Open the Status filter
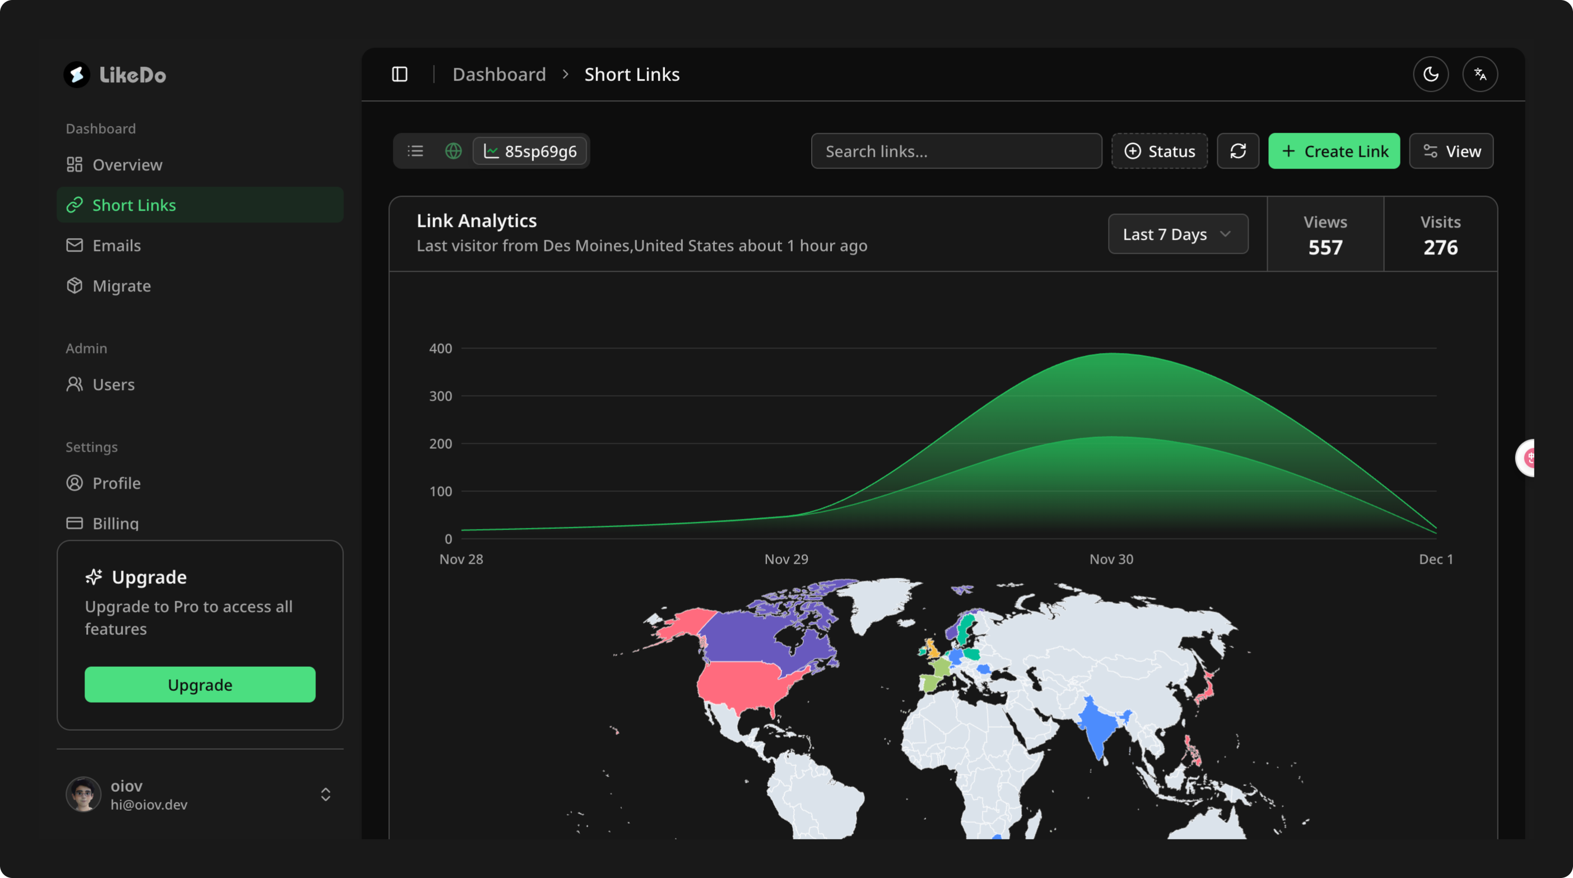The width and height of the screenshot is (1573, 878). pos(1159,151)
